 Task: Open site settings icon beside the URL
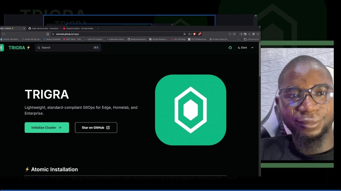click(x=53, y=34)
